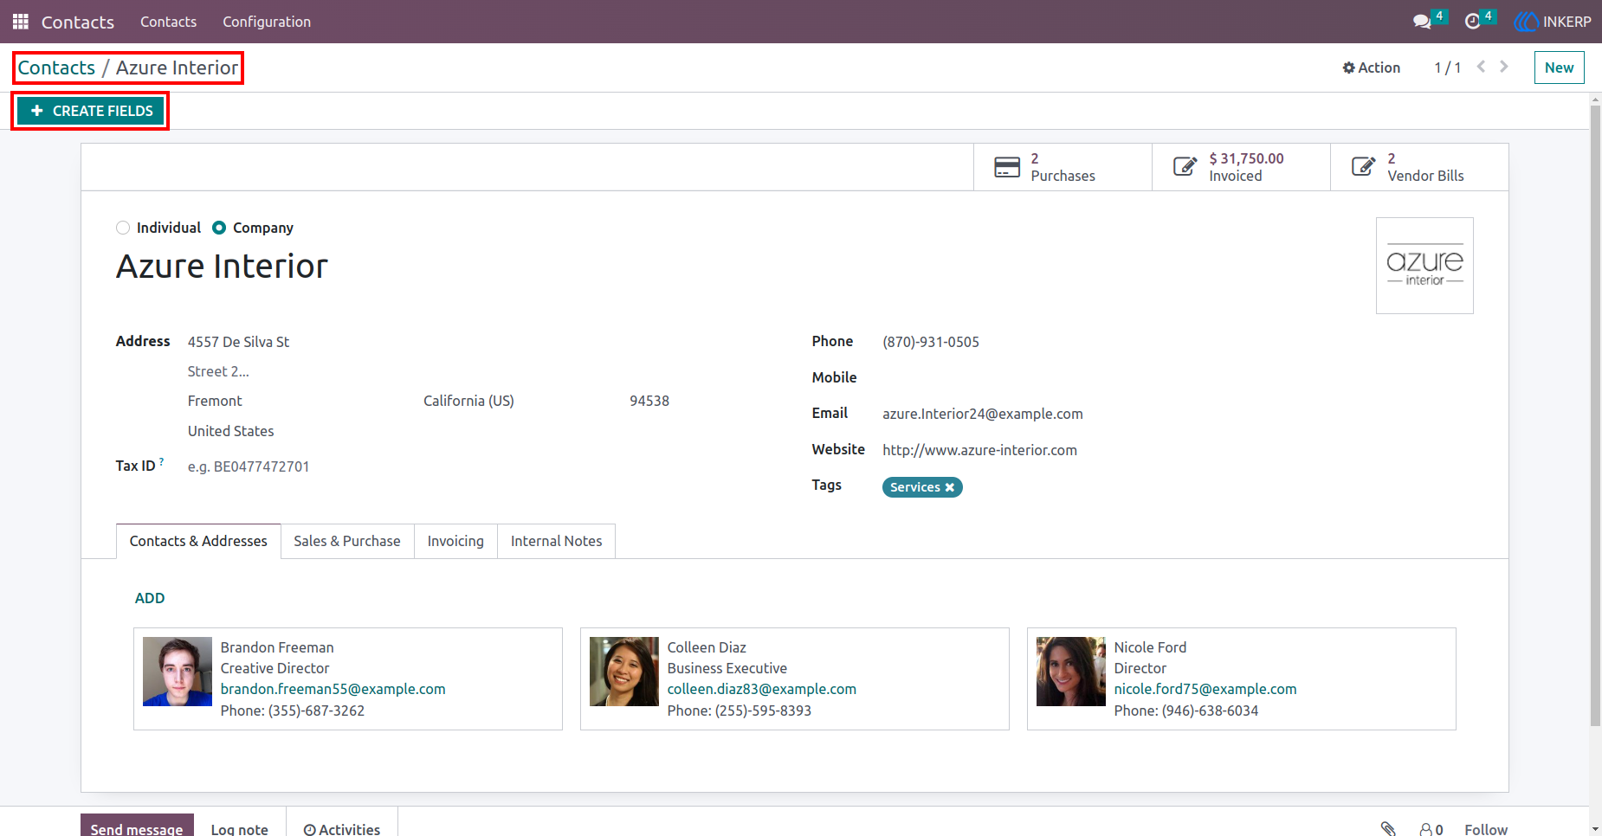Remove the Services tag with its x

(950, 487)
